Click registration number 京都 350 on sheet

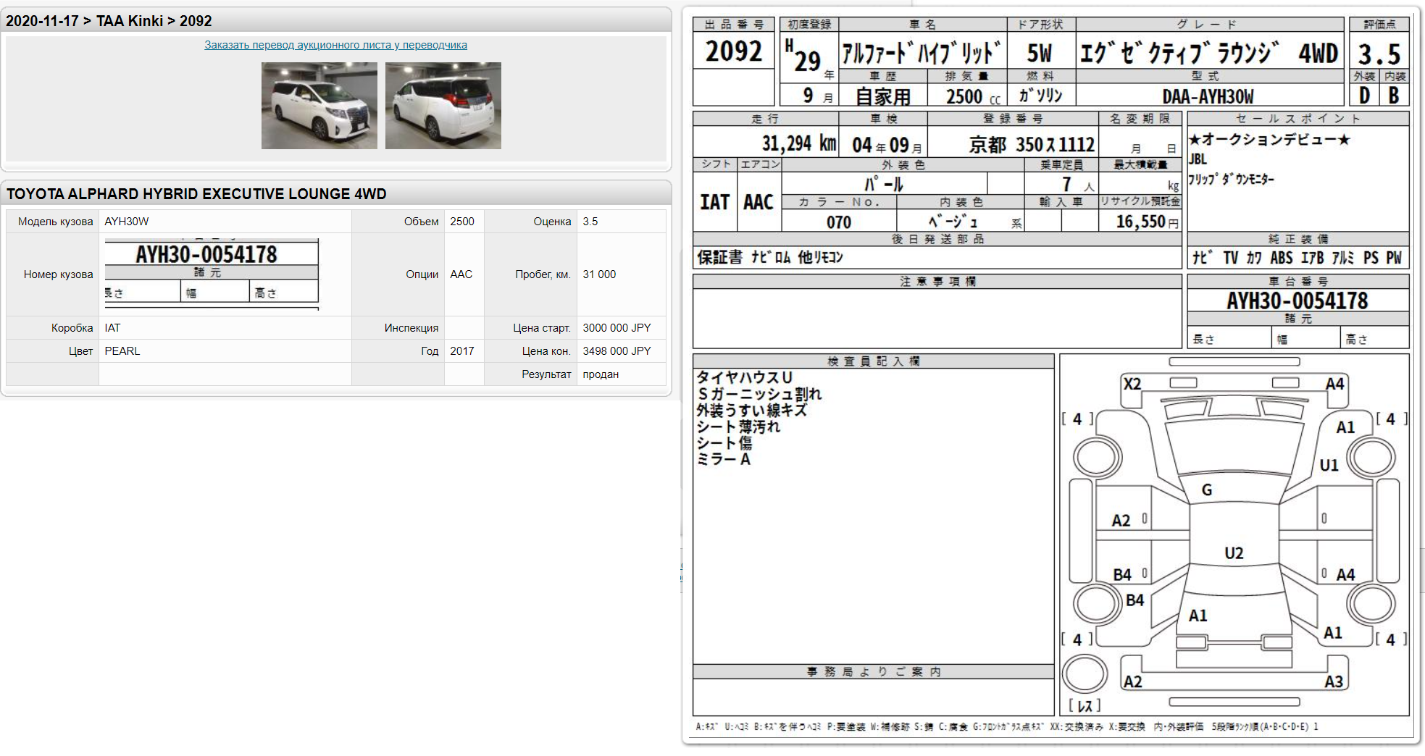(1032, 145)
